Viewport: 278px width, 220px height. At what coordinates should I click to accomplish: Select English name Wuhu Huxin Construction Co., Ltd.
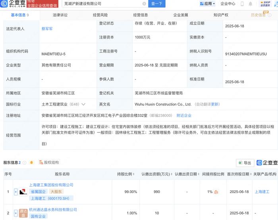(x=163, y=104)
